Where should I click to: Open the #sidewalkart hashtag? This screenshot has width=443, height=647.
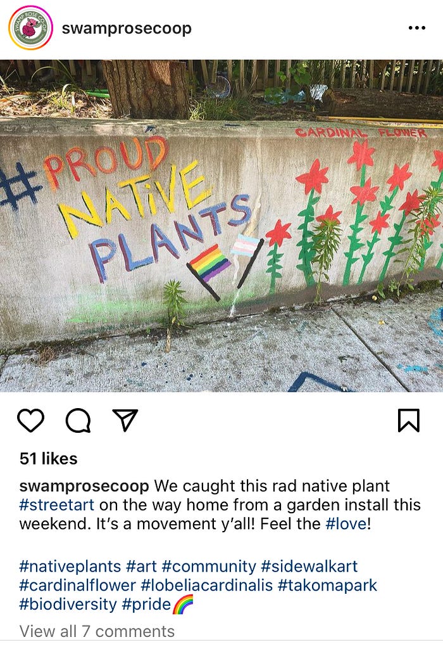click(x=309, y=566)
